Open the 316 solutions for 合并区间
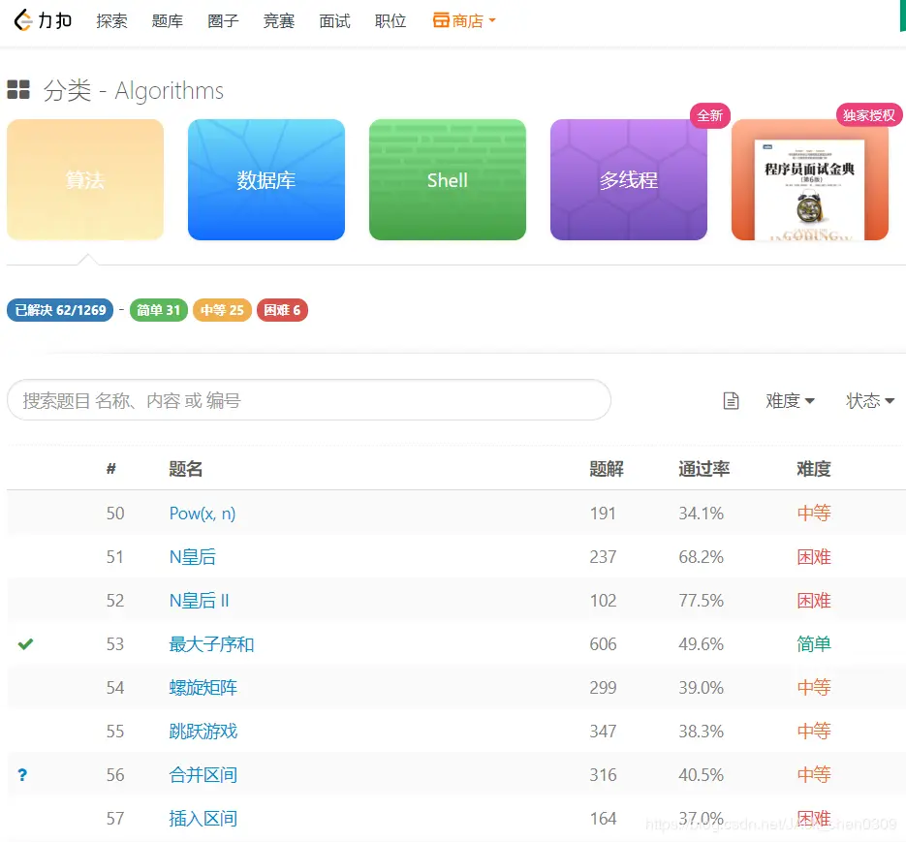This screenshot has width=906, height=842. pyautogui.click(x=603, y=775)
